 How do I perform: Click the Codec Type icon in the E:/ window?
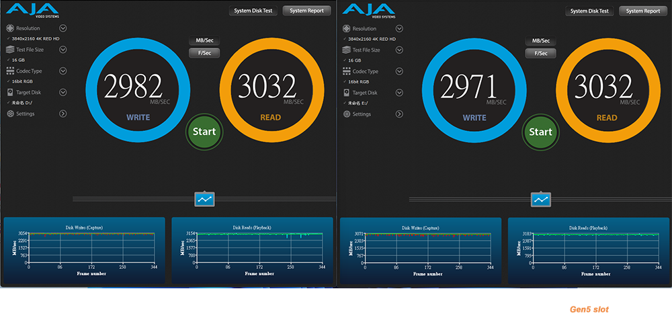point(346,71)
